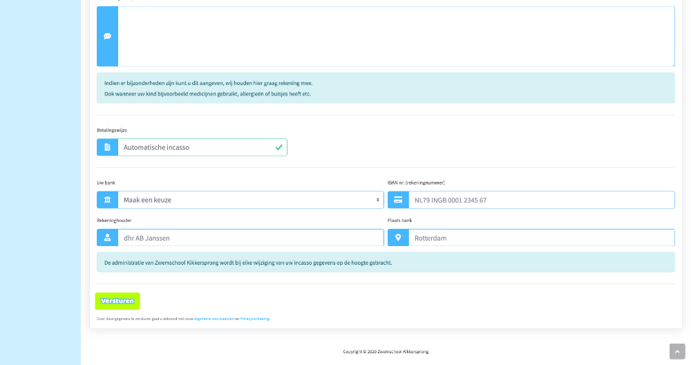Click the bank building icon

(107, 200)
